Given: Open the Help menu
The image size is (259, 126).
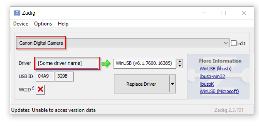Looking at the screenshot, I should coord(63,24).
